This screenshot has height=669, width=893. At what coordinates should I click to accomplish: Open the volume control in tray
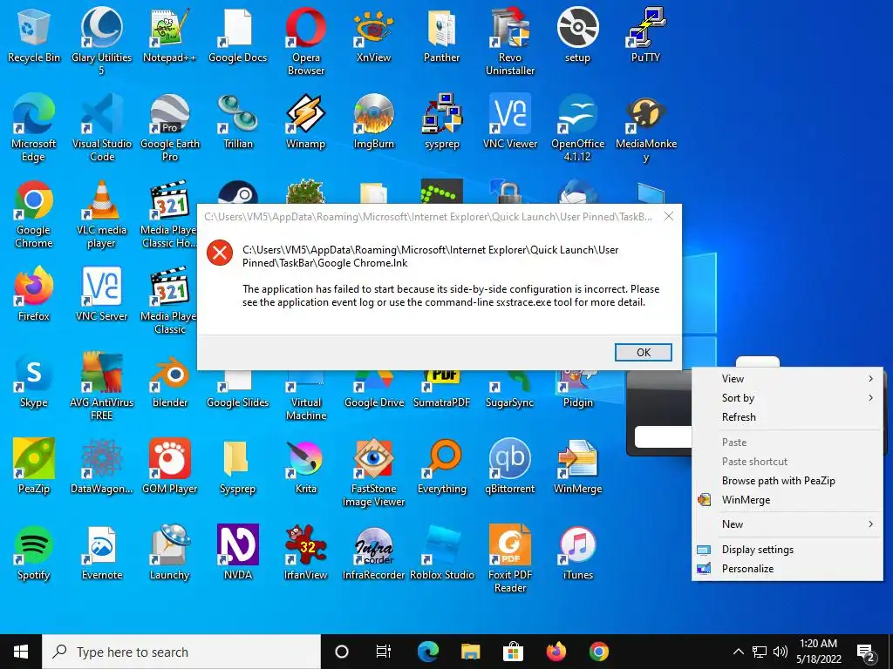pyautogui.click(x=781, y=652)
